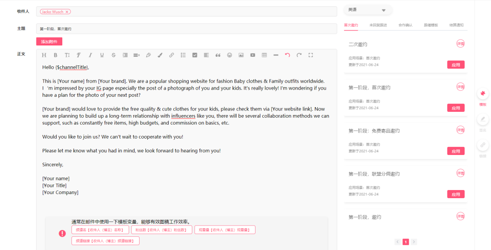Click the 添加附件 button
Image resolution: width=491 pixels, height=250 pixels.
coord(49,41)
